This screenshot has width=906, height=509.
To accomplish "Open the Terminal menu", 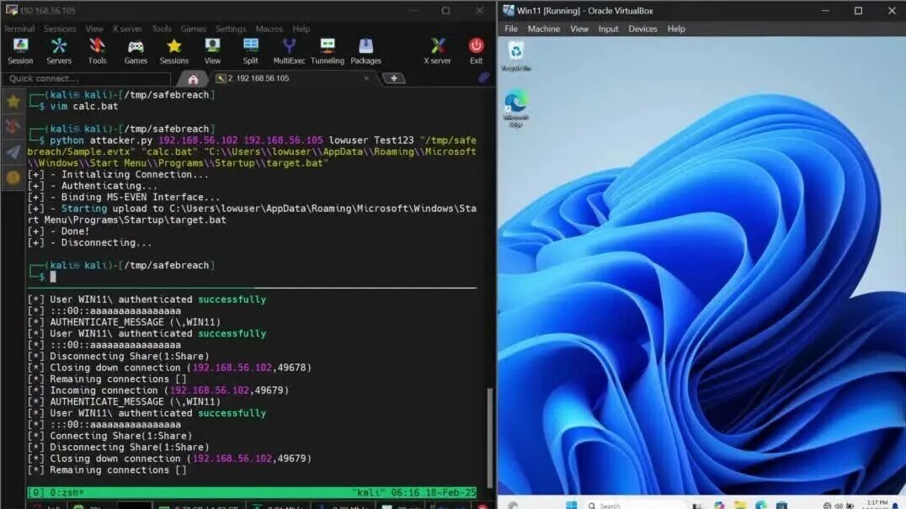I will tap(19, 29).
